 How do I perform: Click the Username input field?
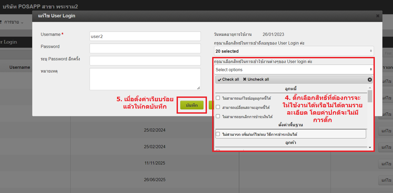145,36
